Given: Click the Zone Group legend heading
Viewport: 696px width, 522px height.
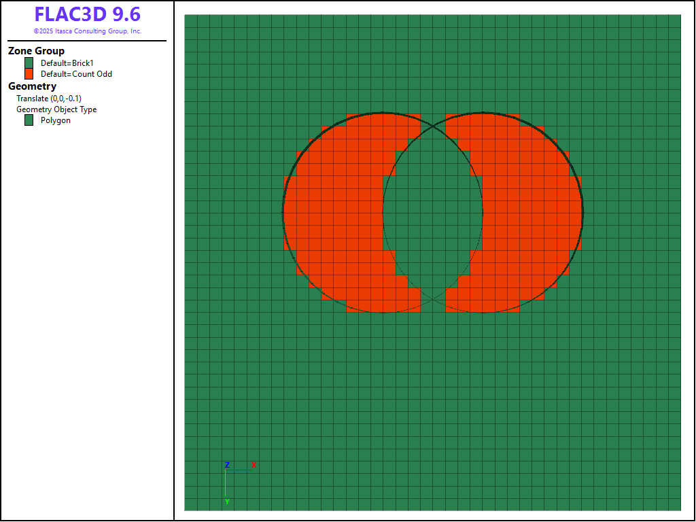Looking at the screenshot, I should [37, 51].
